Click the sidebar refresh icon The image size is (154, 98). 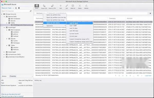coord(16,8)
